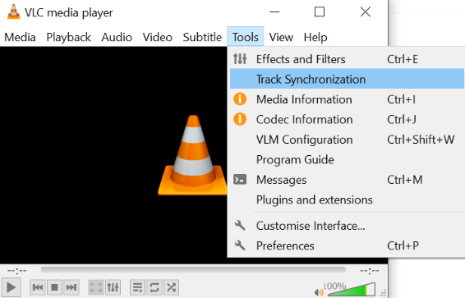
Task: Maximize the VLC window
Action: (320, 11)
